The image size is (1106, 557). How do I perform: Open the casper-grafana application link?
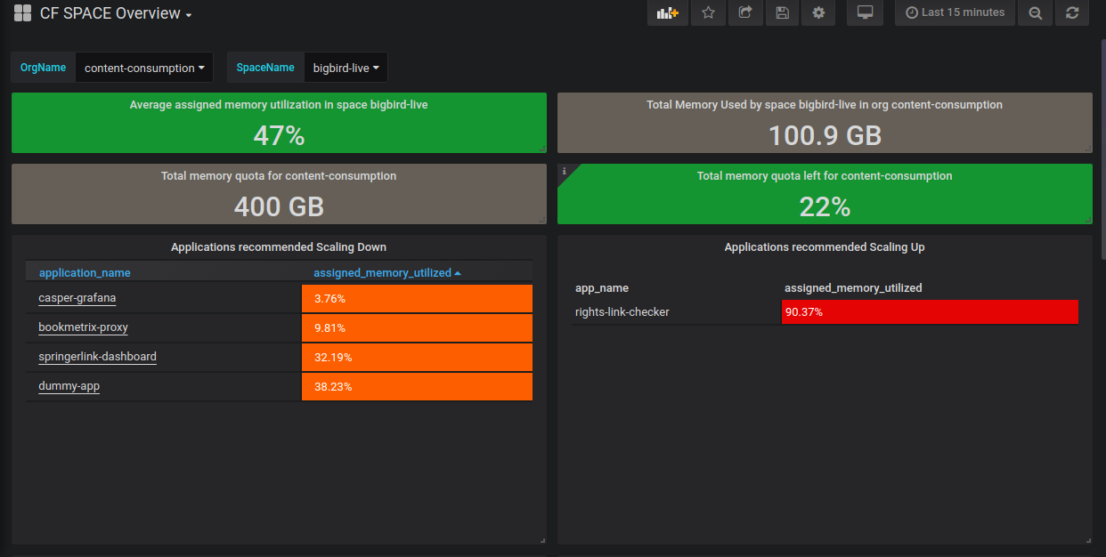pos(77,298)
